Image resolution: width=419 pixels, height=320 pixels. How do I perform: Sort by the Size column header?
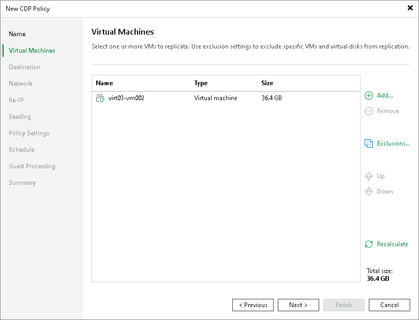point(267,83)
